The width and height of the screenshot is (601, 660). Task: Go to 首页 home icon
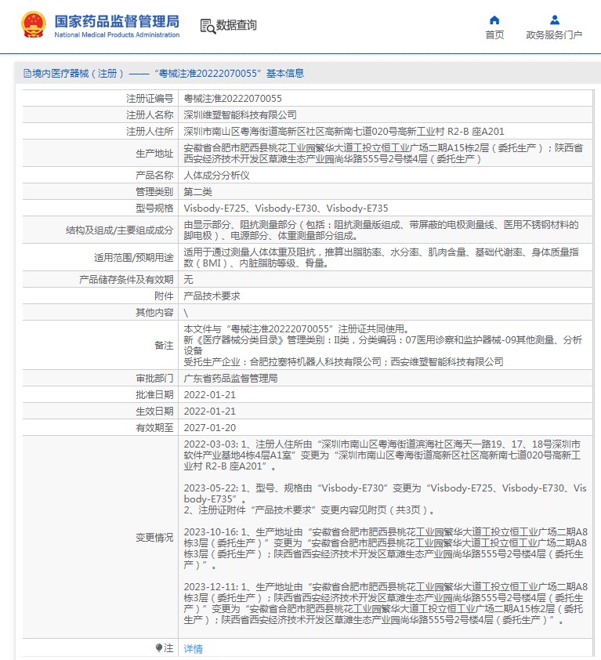[494, 20]
